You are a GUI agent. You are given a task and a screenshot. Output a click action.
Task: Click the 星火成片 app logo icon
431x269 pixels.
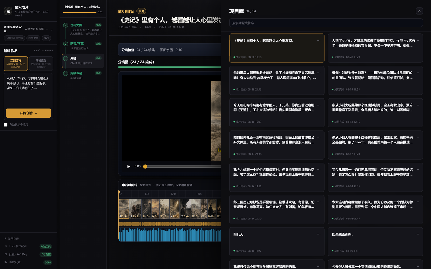8,11
